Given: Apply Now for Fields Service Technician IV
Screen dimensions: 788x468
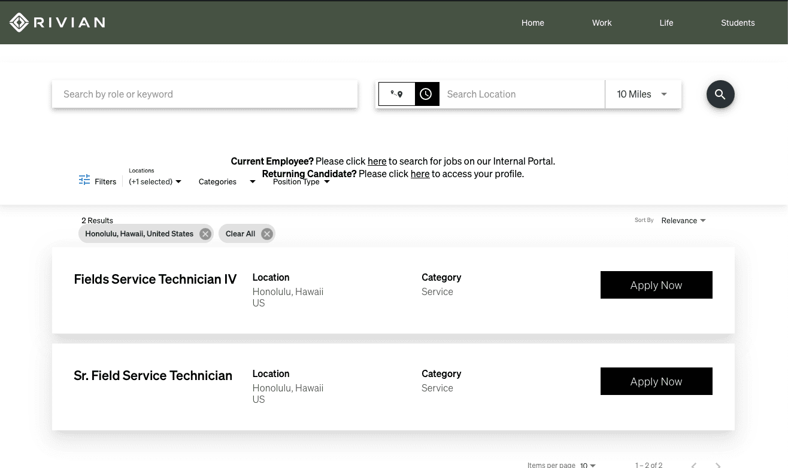Looking at the screenshot, I should [x=656, y=285].
